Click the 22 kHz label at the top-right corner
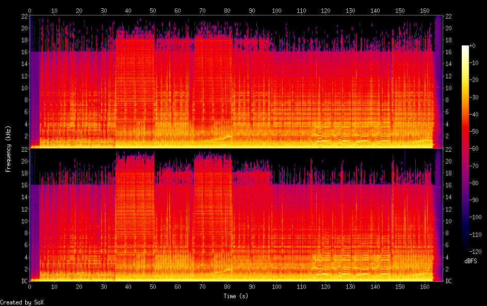This screenshot has height=306, width=487. [x=449, y=17]
